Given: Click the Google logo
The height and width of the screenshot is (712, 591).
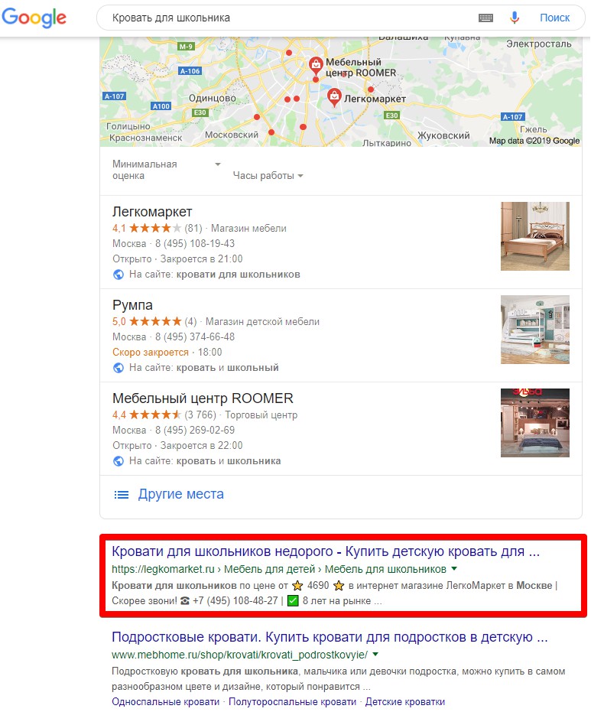Looking at the screenshot, I should coord(34,18).
